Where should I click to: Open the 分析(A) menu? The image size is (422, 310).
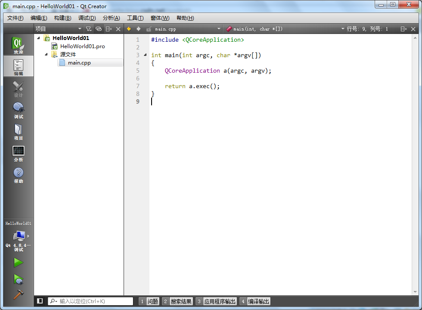tap(112, 18)
